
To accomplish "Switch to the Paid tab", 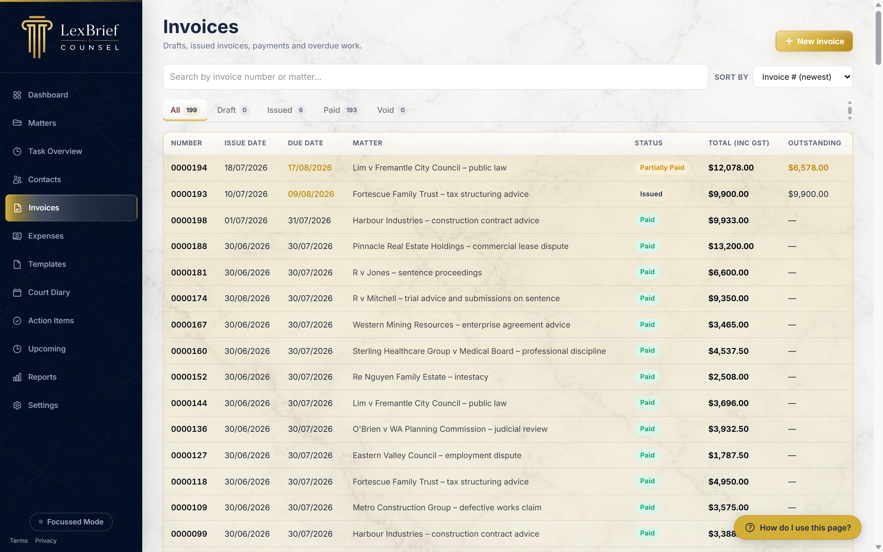I will point(341,110).
